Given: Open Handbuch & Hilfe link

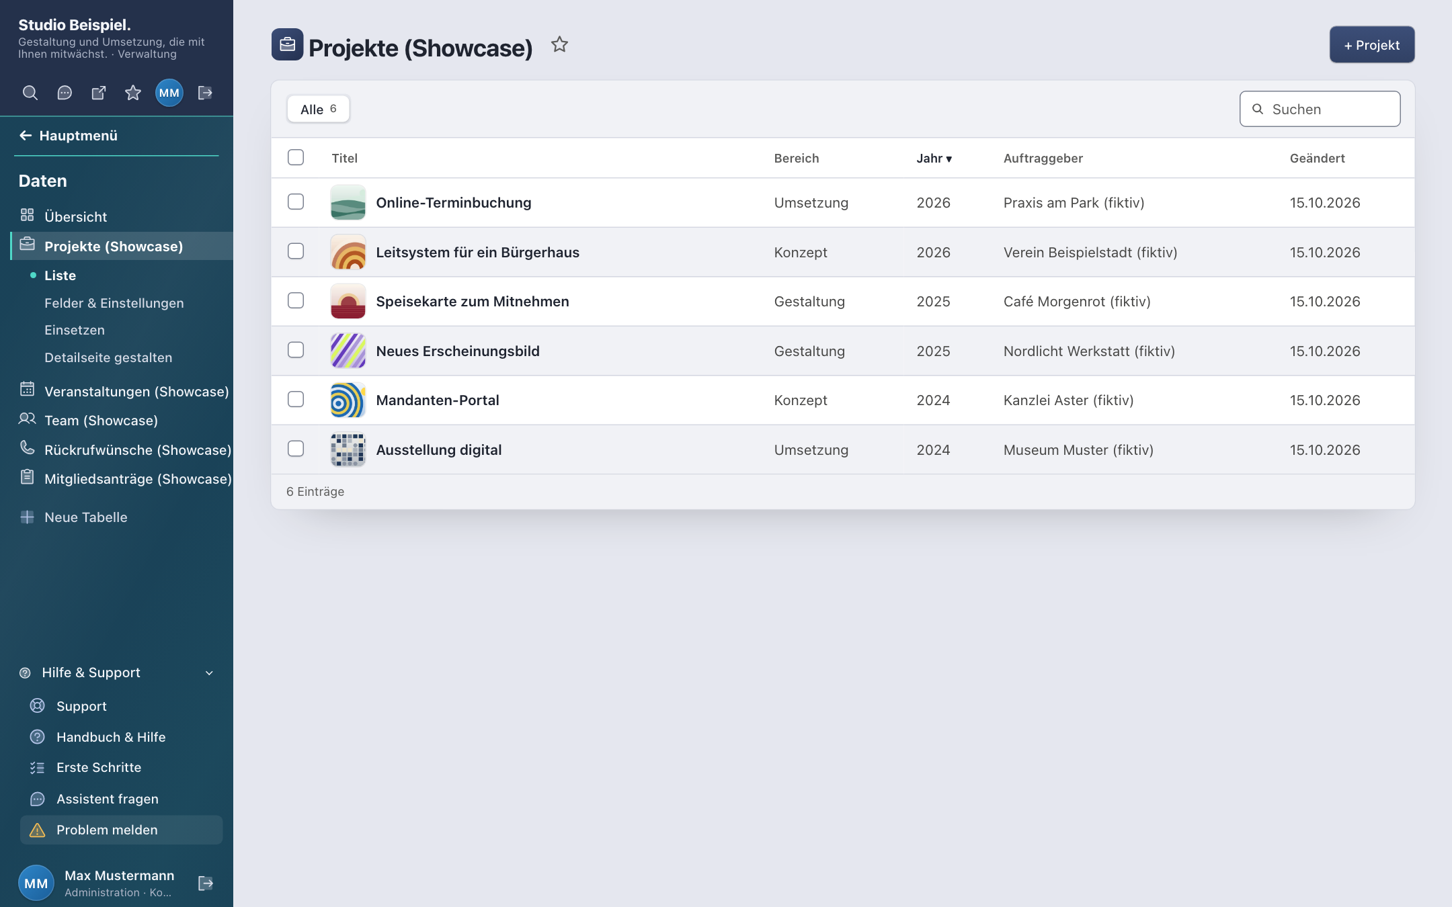Looking at the screenshot, I should pyautogui.click(x=111, y=737).
